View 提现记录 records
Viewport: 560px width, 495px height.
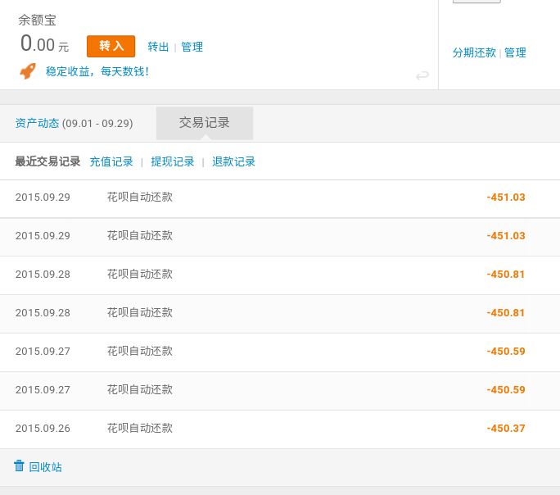173,161
